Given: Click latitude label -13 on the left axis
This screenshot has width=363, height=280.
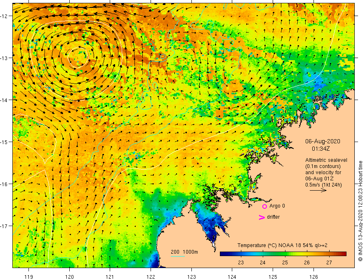Looking at the screenshot, I should (5, 58).
